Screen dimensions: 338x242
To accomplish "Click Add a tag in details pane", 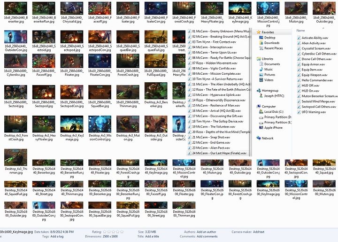I will (57, 236).
